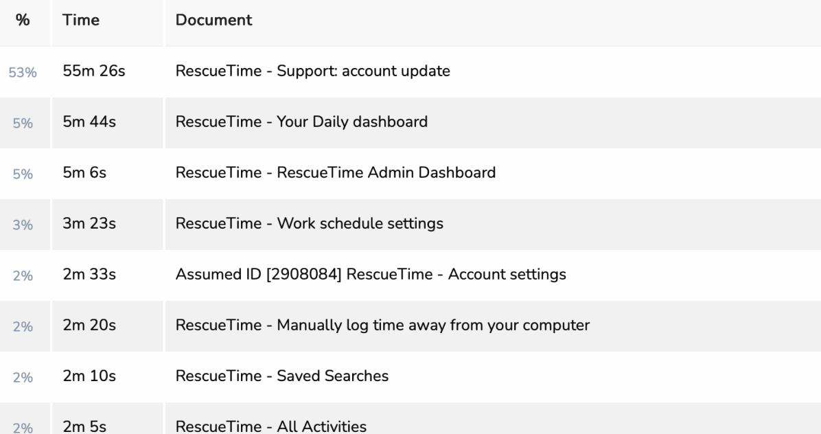Sort by the % column header
The width and height of the screenshot is (821, 434).
pyautogui.click(x=23, y=21)
